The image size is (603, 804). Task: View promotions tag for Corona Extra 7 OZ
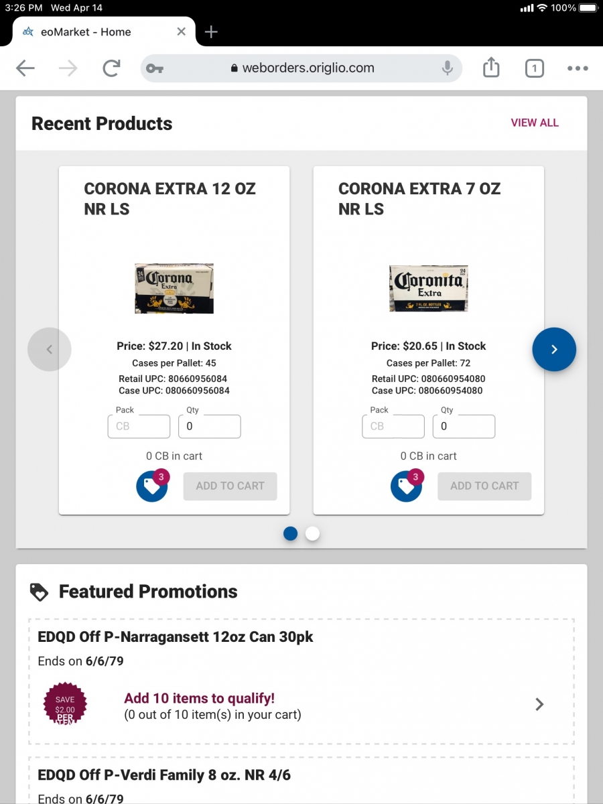coord(407,486)
